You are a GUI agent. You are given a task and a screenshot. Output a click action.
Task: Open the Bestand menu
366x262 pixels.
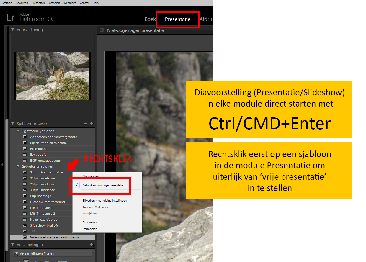(7, 3)
